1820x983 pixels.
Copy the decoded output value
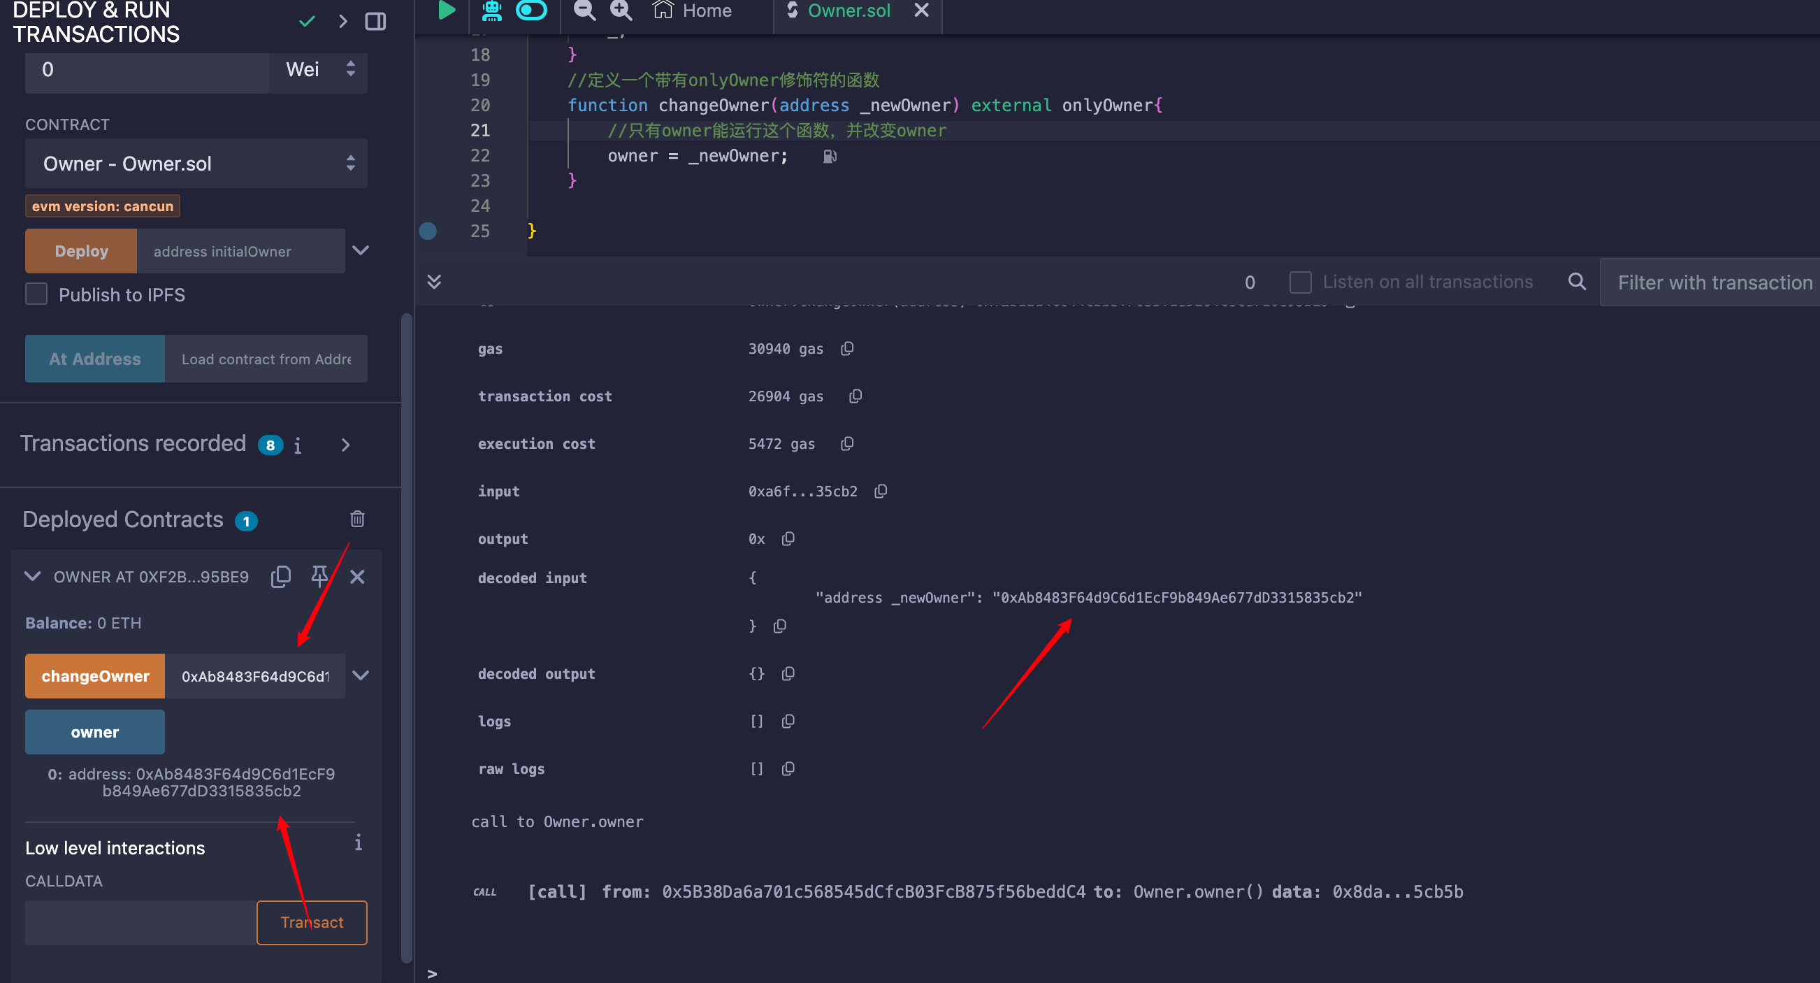click(x=788, y=673)
